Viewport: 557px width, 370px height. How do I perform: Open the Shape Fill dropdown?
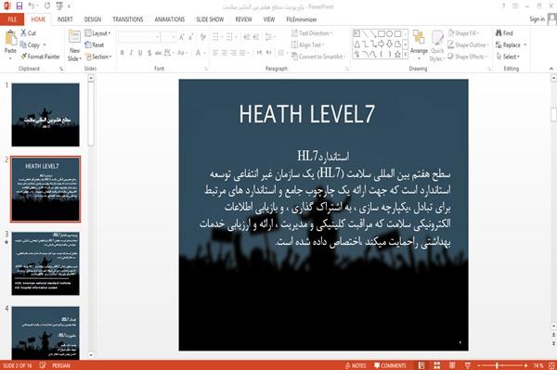click(463, 33)
